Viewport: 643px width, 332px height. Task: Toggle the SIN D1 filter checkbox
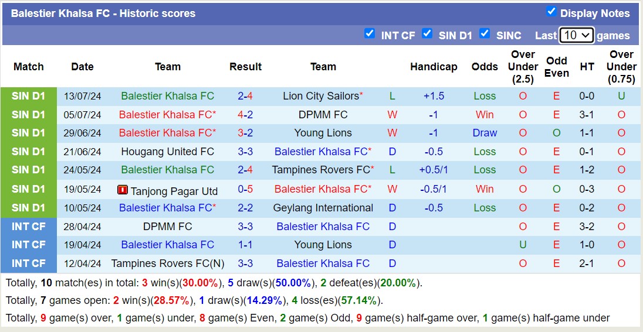427,33
